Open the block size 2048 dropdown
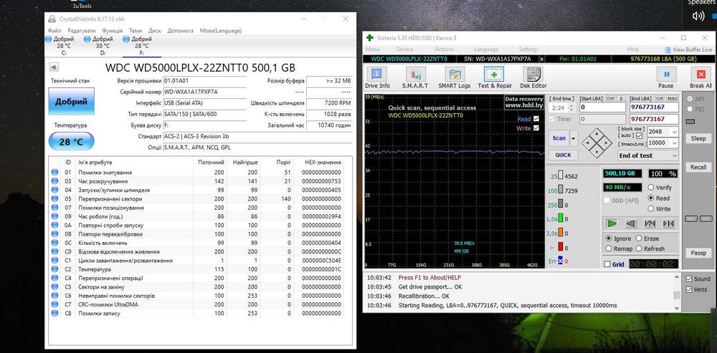This screenshot has height=353, width=717. click(x=675, y=132)
